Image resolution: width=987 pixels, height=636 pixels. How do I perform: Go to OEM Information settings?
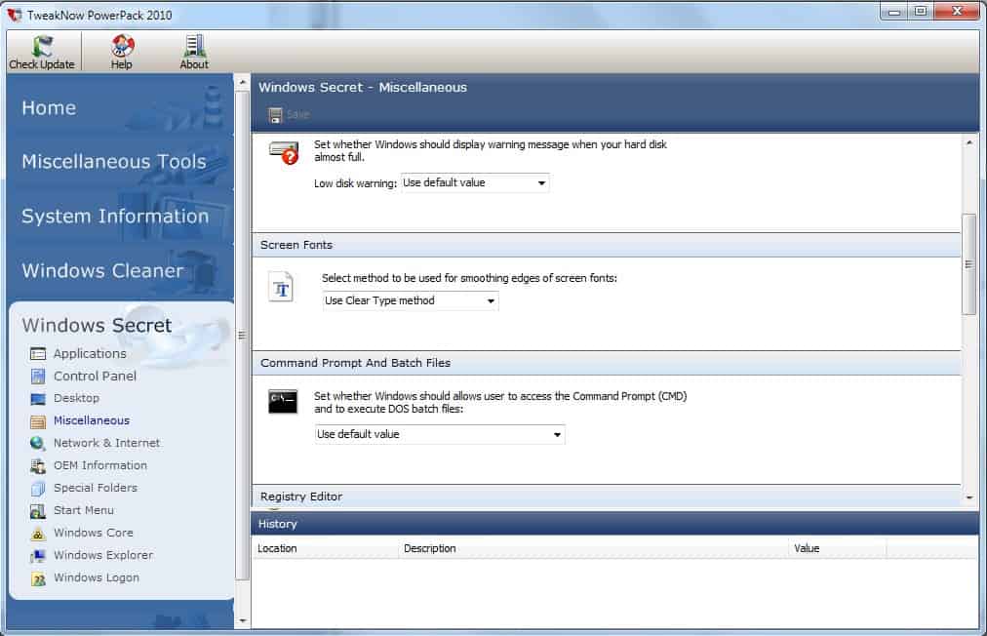99,465
